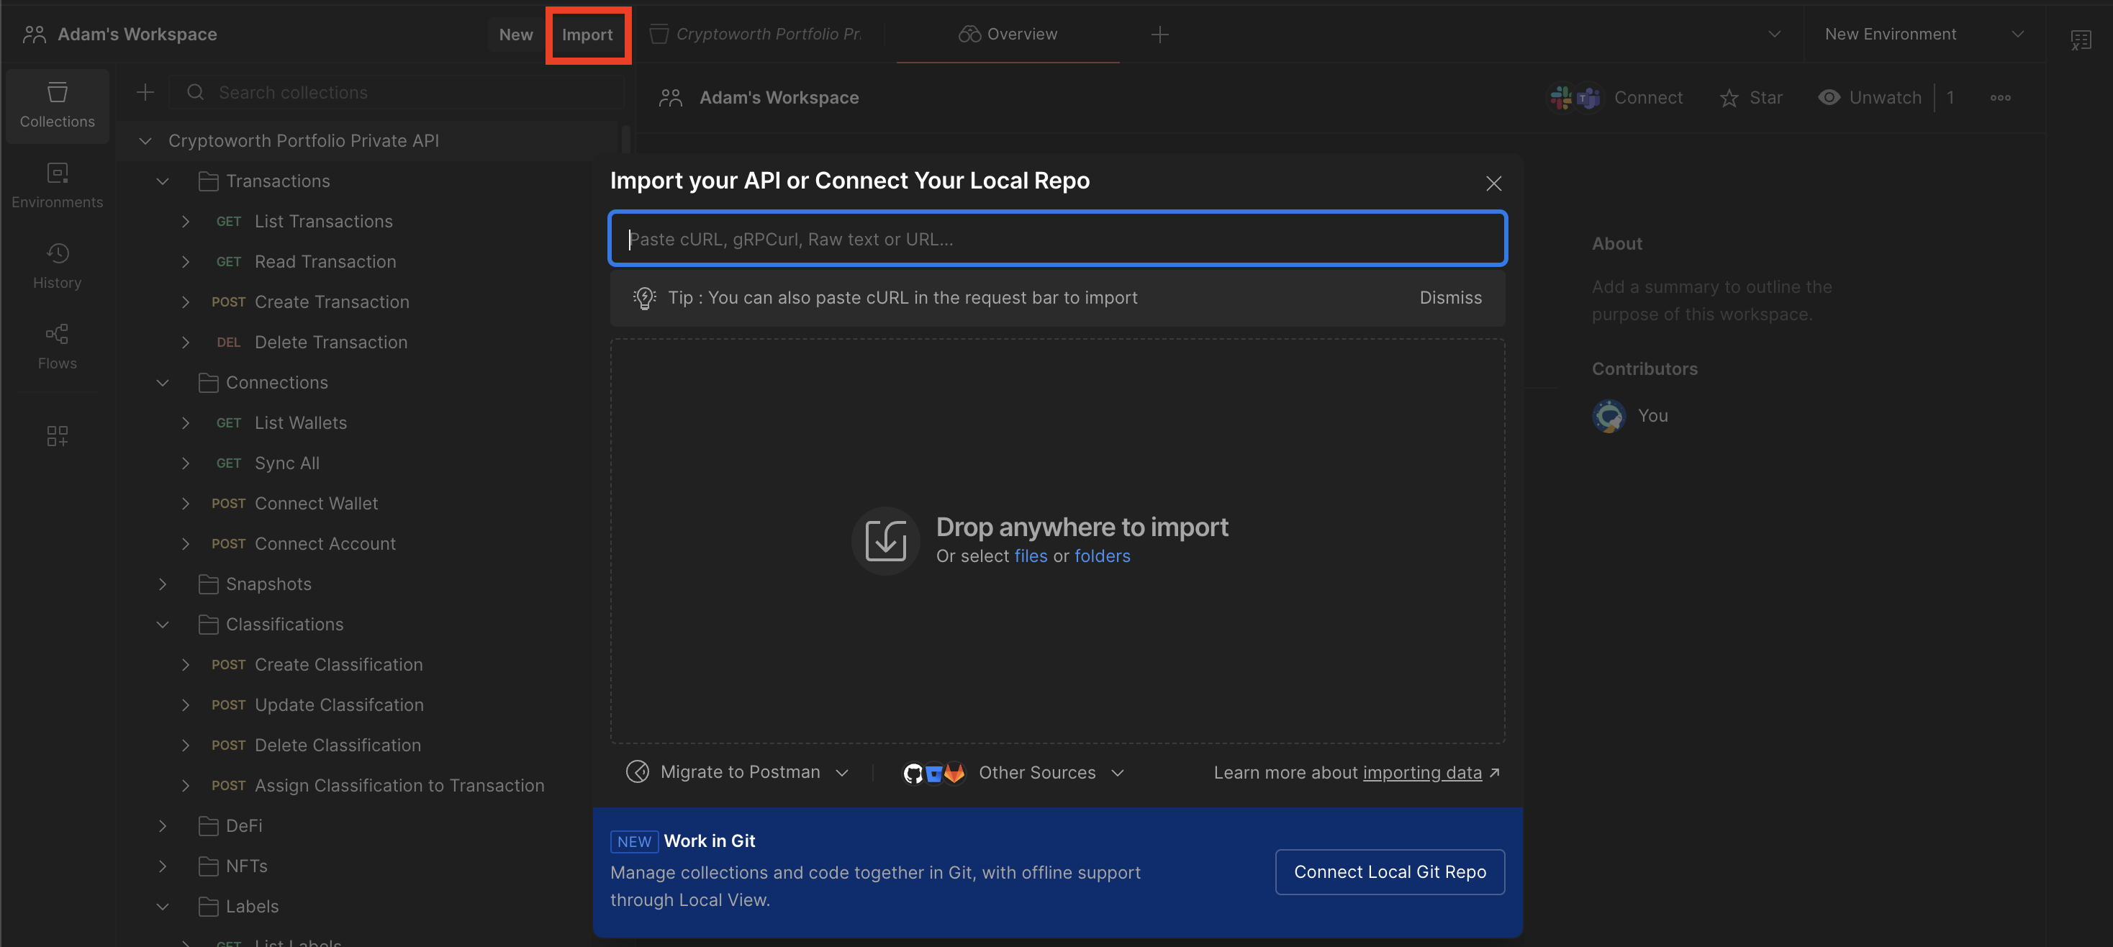Open the Flows sidebar panel
The width and height of the screenshot is (2113, 947).
[57, 346]
